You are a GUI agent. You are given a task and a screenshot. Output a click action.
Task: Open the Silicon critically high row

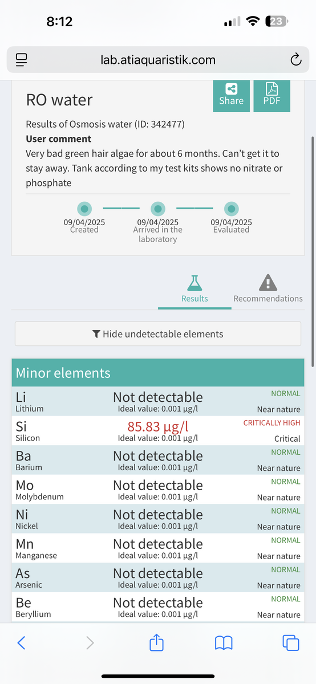click(x=158, y=431)
